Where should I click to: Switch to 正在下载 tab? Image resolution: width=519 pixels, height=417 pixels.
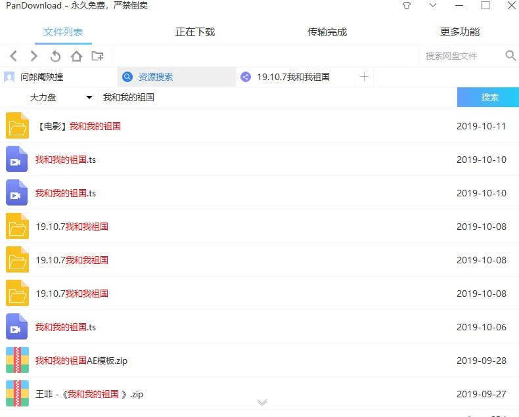click(x=195, y=32)
